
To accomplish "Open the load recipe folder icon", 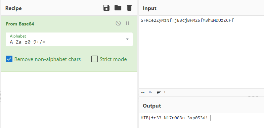I will click(x=118, y=8).
